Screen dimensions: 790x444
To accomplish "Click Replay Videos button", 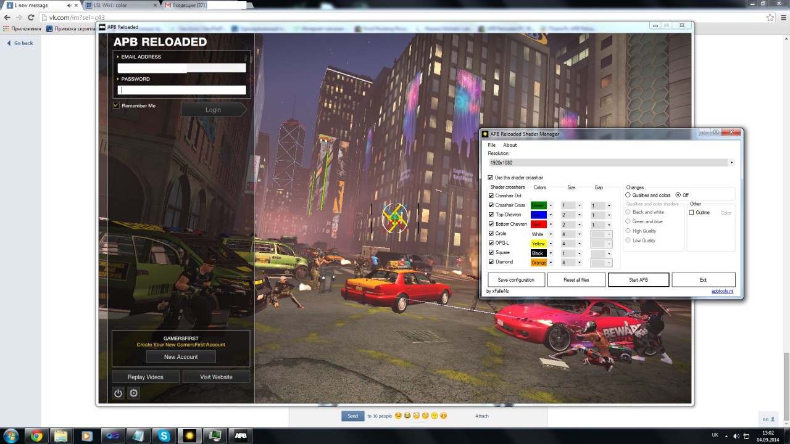I will tap(146, 377).
